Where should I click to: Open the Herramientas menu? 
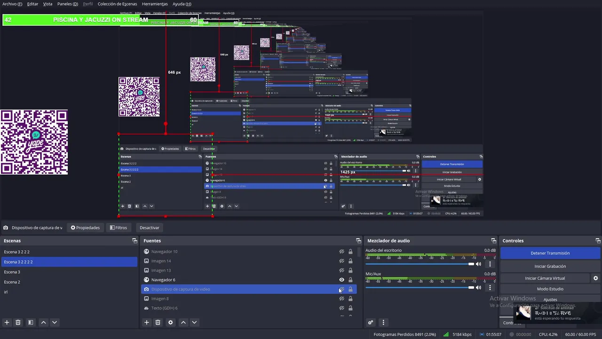[155, 4]
